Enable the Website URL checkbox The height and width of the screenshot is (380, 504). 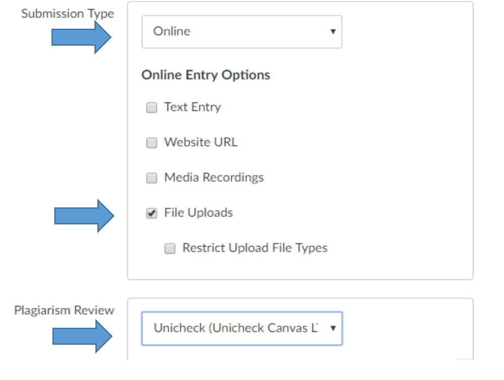[x=151, y=142]
